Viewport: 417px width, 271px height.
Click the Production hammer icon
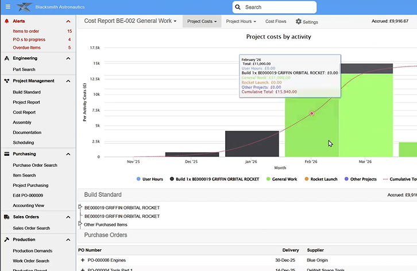(x=7, y=239)
